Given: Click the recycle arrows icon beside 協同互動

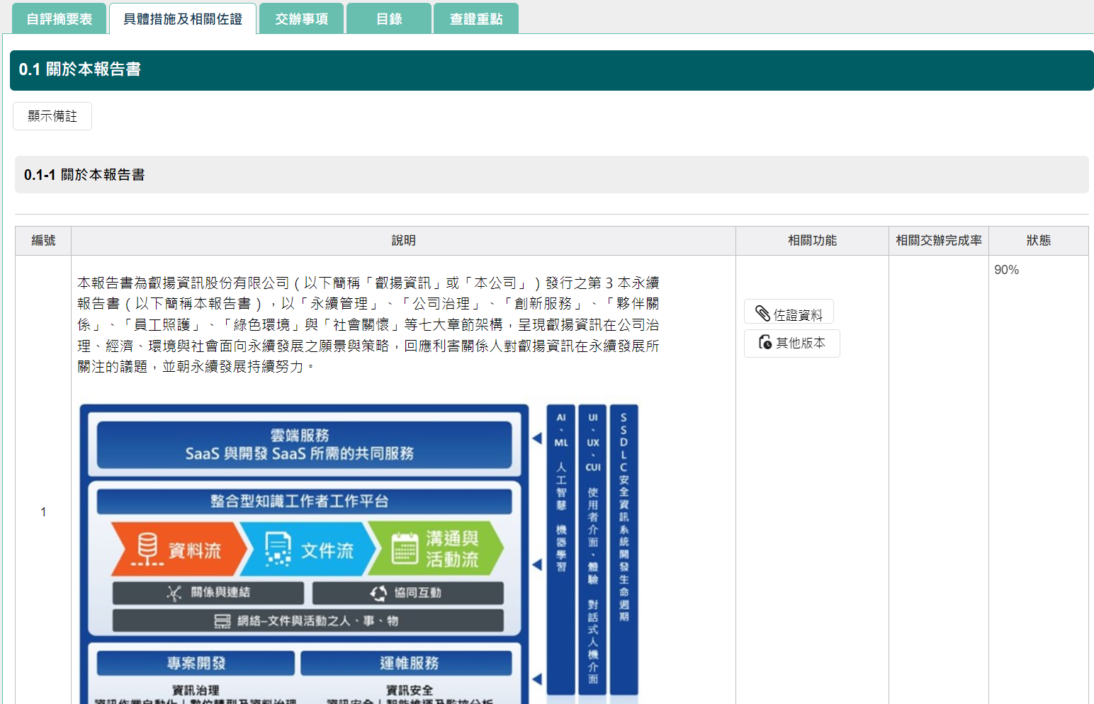Looking at the screenshot, I should coord(378,593).
